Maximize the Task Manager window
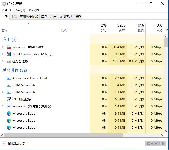The image size is (169, 150). tap(151, 4)
